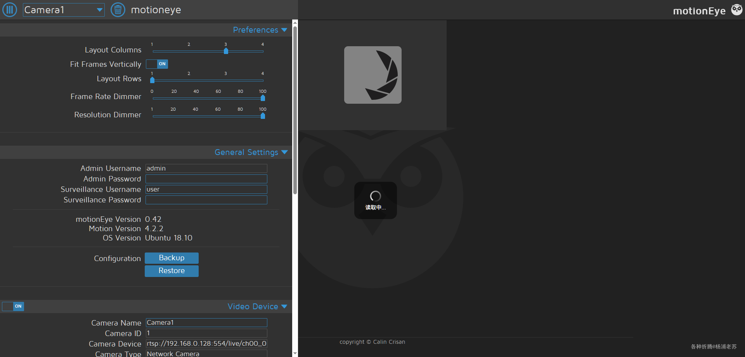
Task: Adjust the Layout Rows slider handle
Action: (x=152, y=80)
